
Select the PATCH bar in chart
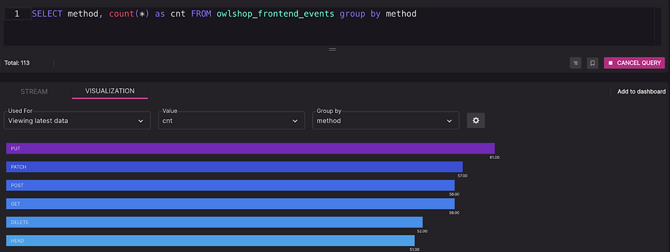pos(234,167)
